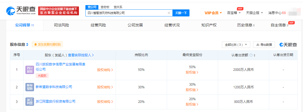Click the 四川旅投 company avatar icon
Screen dimensions: 303x112
point(29,70)
